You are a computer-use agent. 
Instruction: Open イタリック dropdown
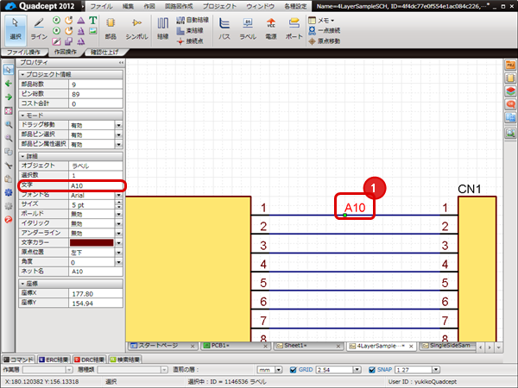point(118,223)
